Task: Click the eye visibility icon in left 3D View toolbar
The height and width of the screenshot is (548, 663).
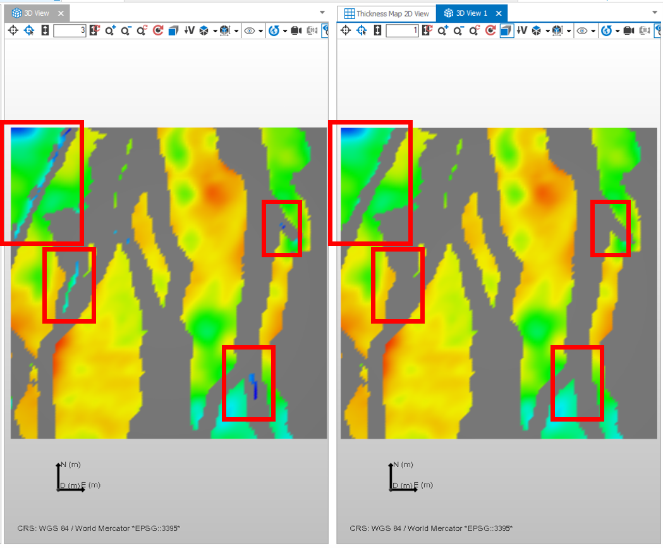Action: [250, 30]
